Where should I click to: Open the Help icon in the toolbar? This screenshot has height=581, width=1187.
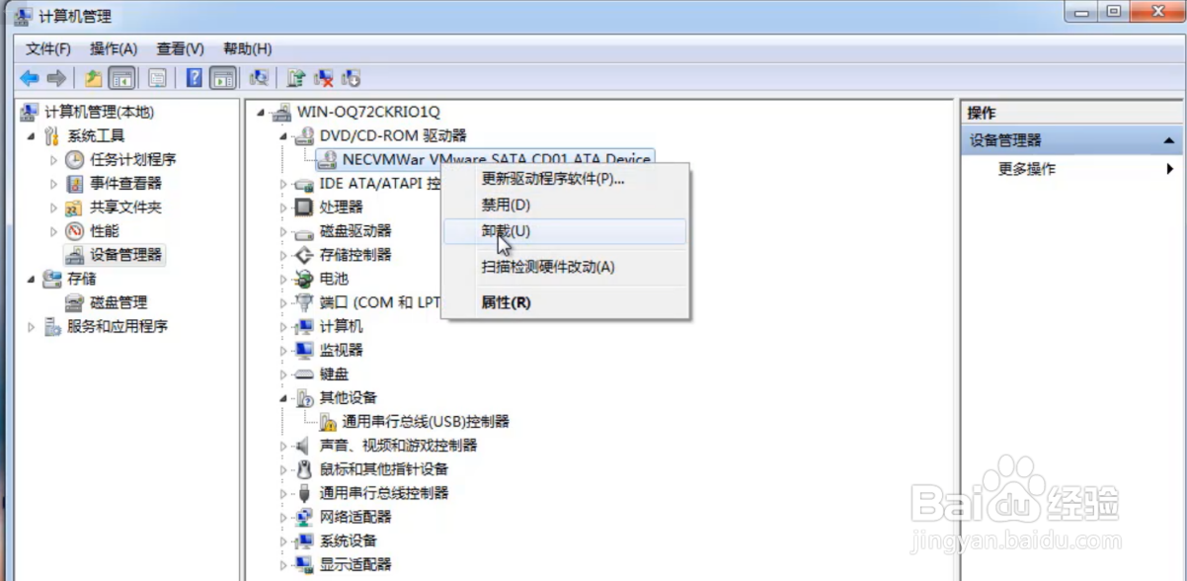[194, 77]
